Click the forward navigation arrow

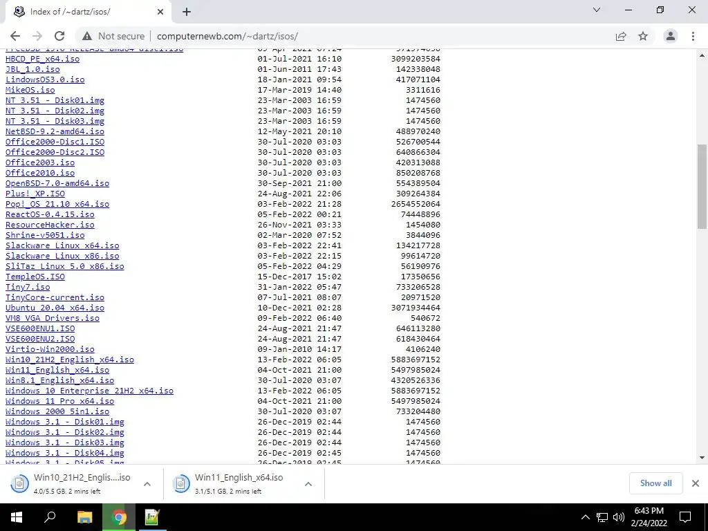point(37,36)
